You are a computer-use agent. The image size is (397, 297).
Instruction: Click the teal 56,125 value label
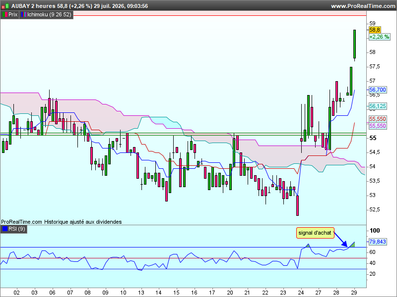[378, 106]
